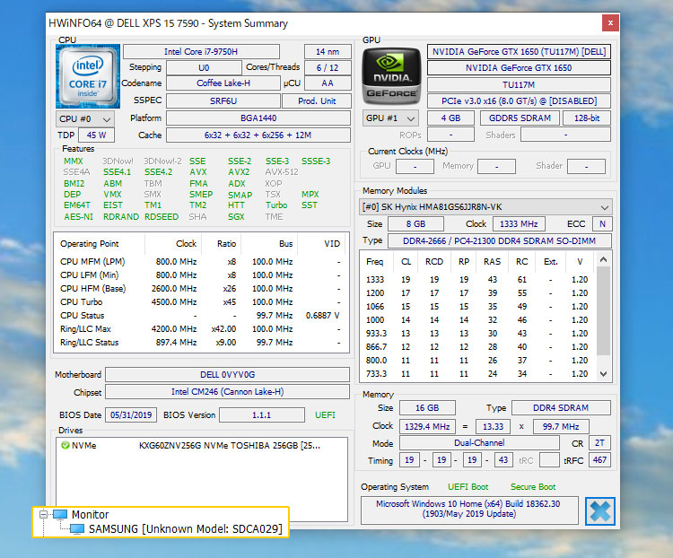Click the 1066 frequency timing row

click(x=477, y=307)
